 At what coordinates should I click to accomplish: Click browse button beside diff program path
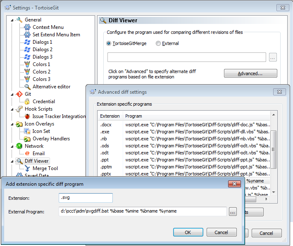[x=273, y=57]
